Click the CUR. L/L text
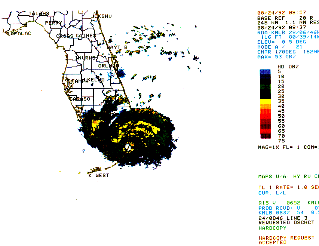Image resolution: width=319 pixels, height=246 pixels. pos(272,193)
